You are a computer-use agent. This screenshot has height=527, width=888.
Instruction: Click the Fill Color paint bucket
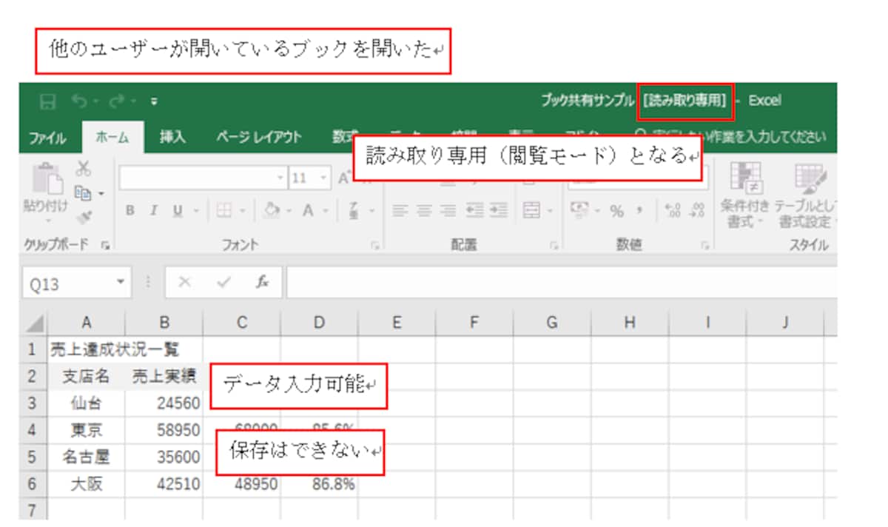point(271,211)
